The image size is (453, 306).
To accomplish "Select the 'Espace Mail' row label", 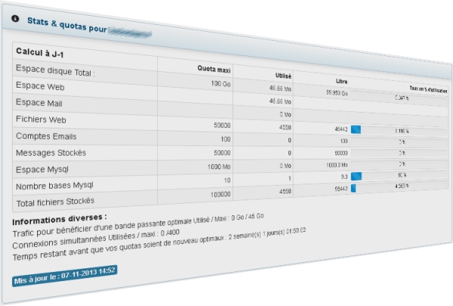I will tap(40, 102).
